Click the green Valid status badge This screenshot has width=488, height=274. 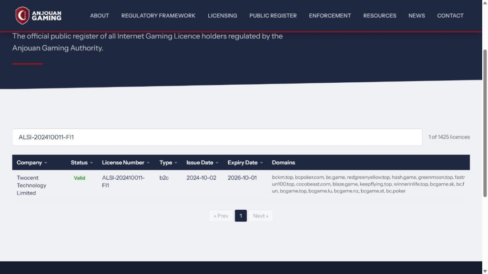[80, 178]
